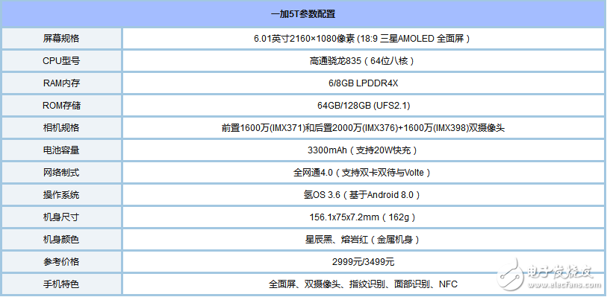Image resolution: width=607 pixels, height=297 pixels.
Task: Select the 一加5T参数配置 table header
Action: pyautogui.click(x=302, y=14)
